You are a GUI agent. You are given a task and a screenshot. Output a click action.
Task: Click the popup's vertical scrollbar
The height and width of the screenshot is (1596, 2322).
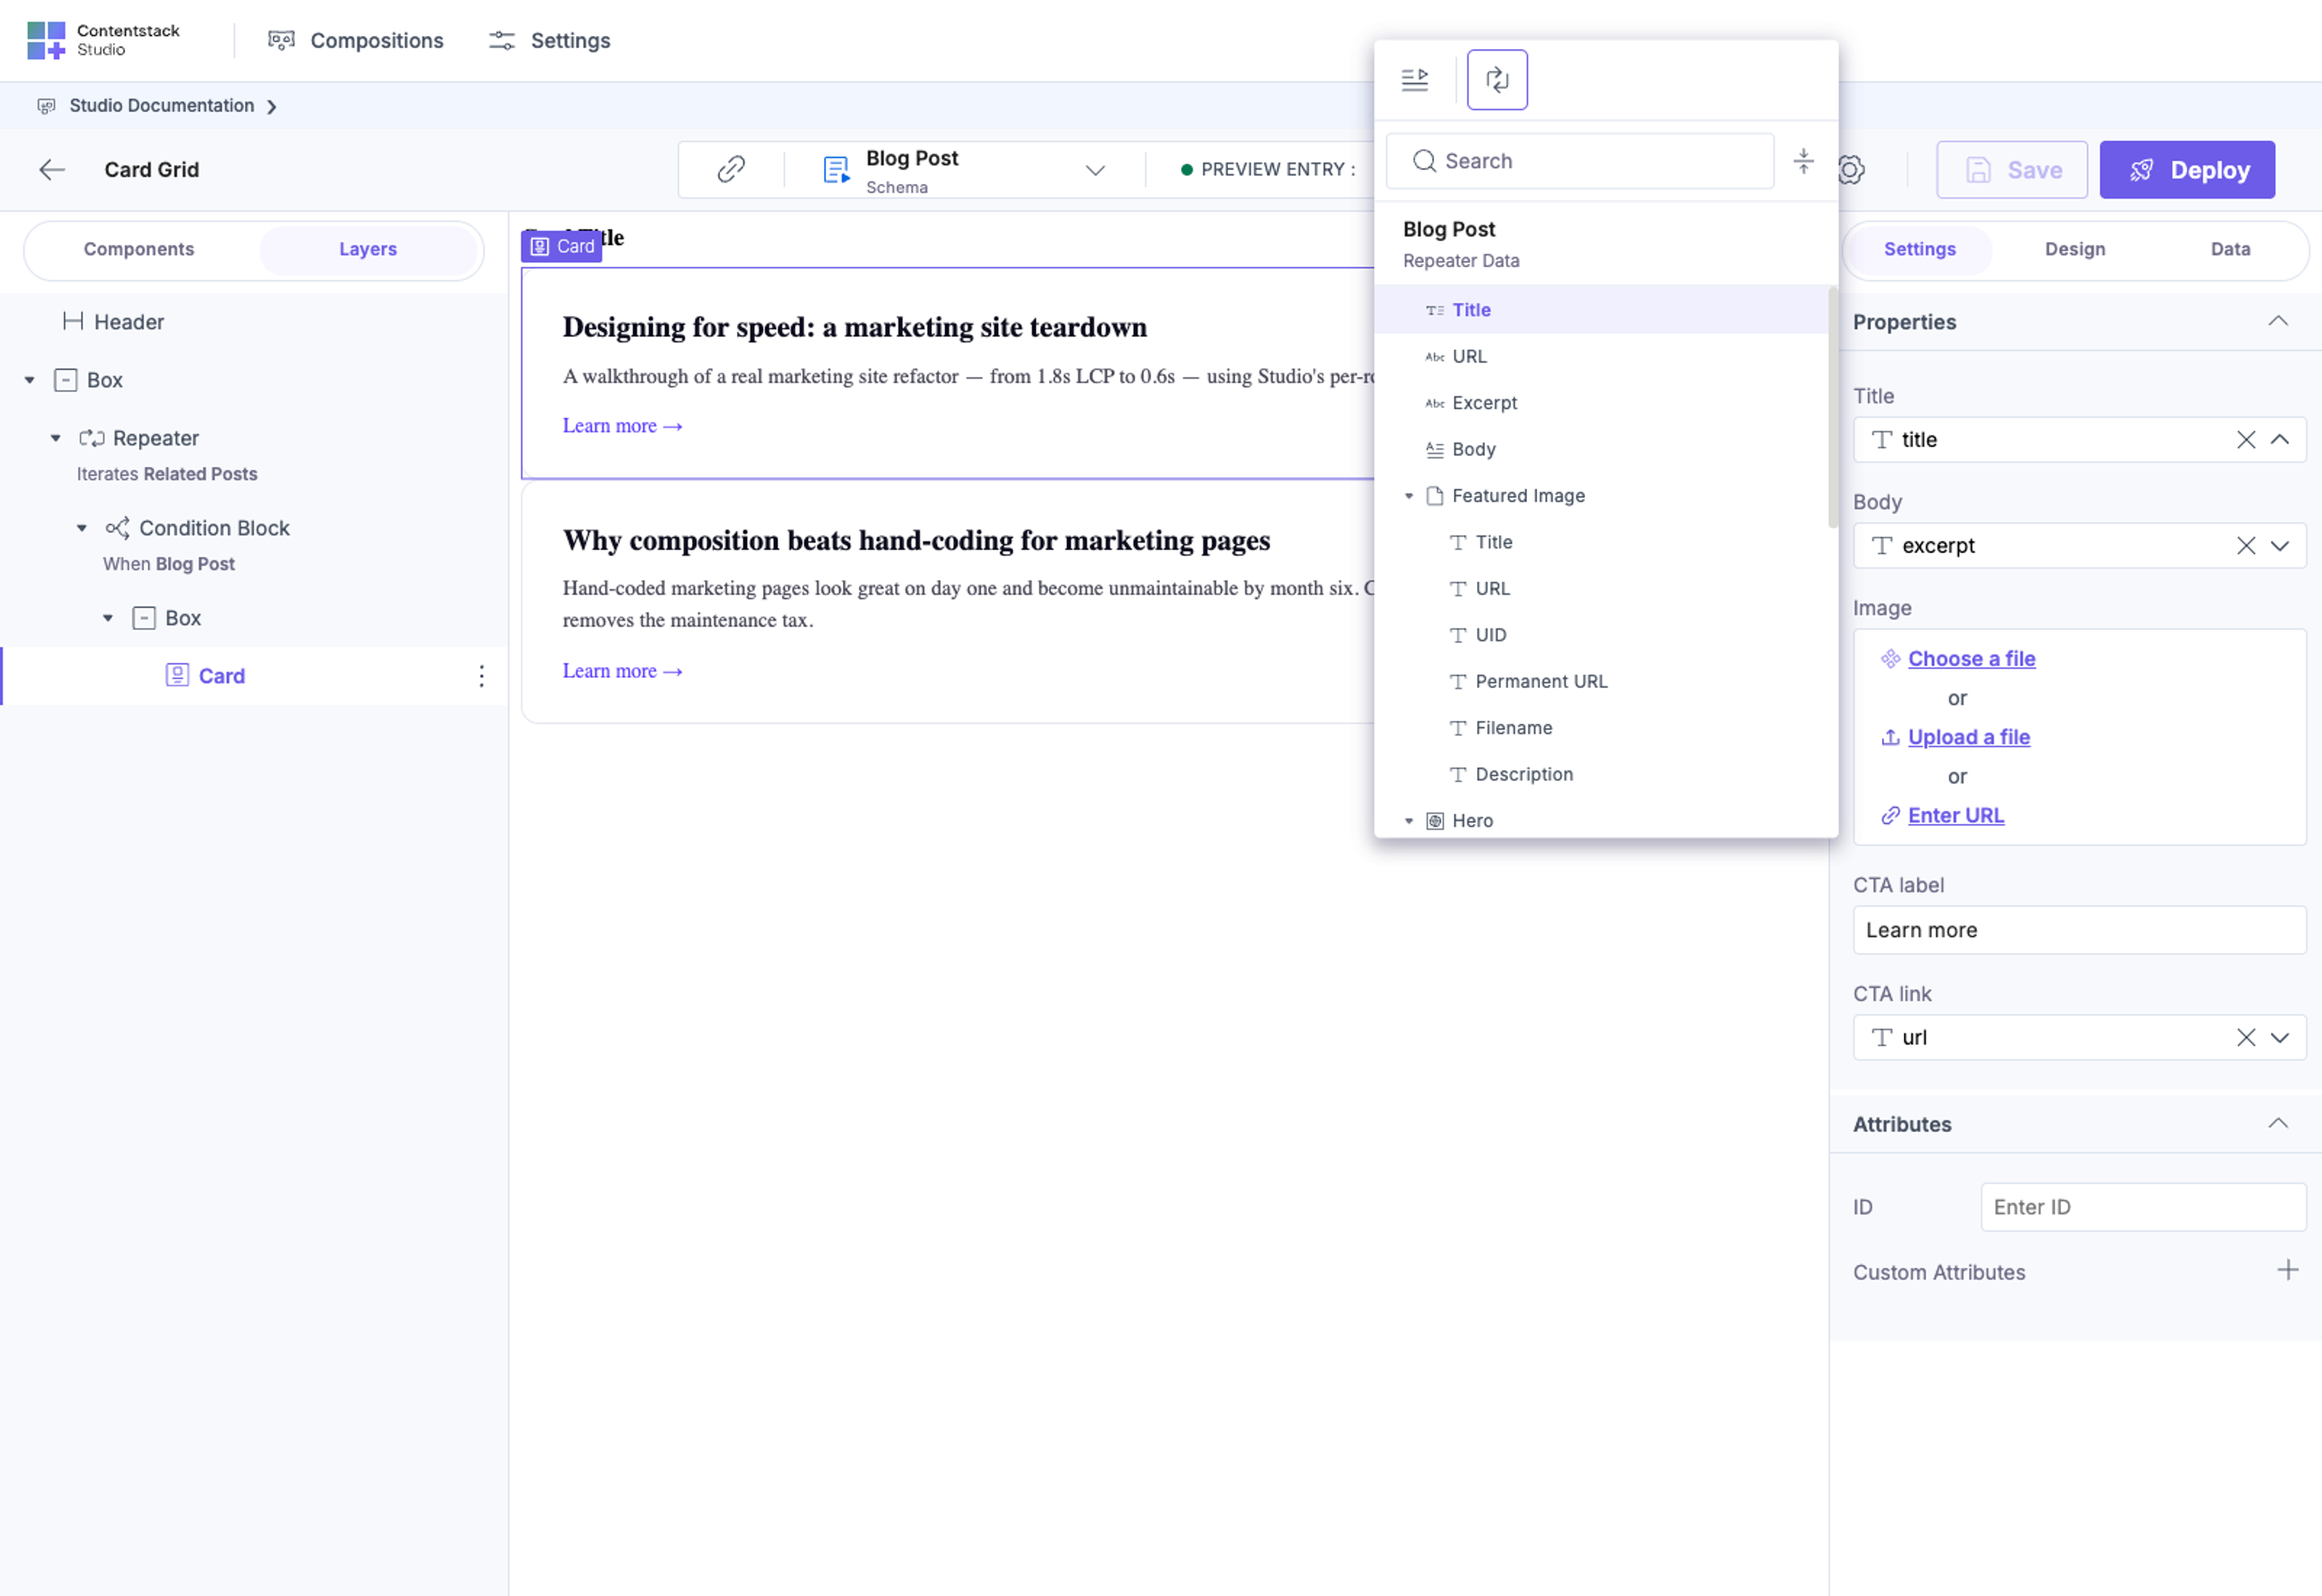click(x=1832, y=407)
